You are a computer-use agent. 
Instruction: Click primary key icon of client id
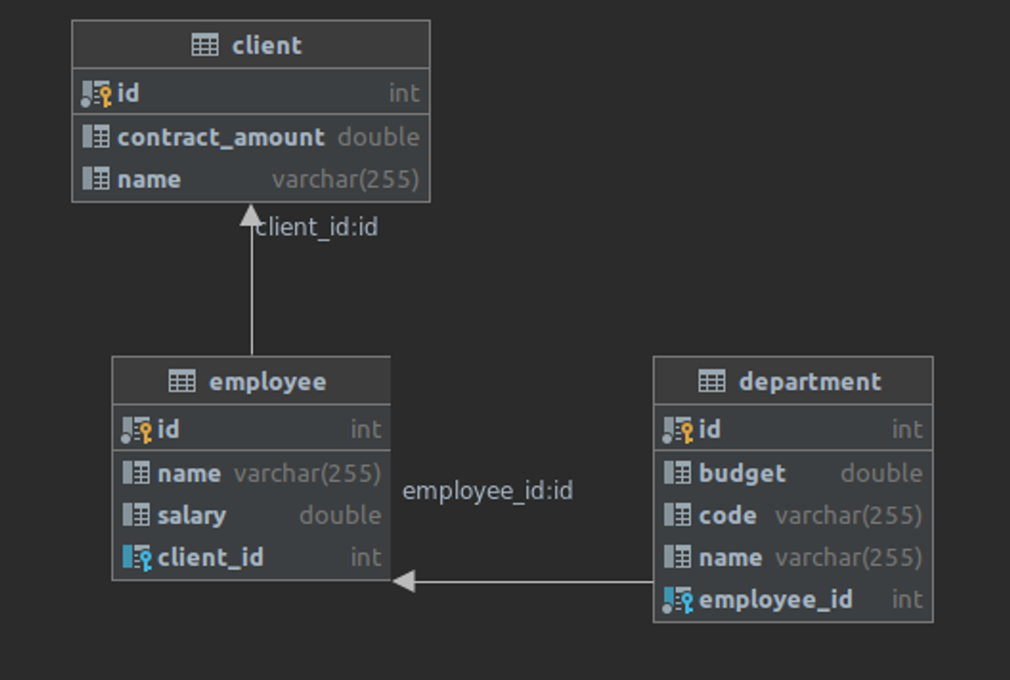(96, 93)
